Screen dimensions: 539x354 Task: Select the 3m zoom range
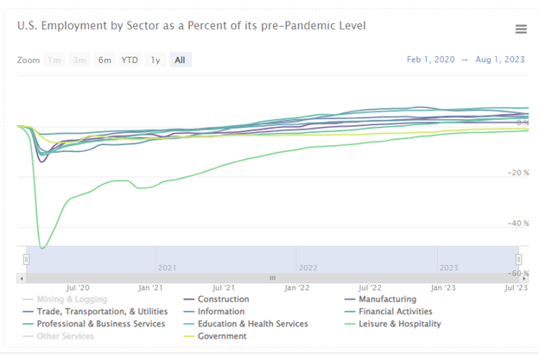(79, 60)
